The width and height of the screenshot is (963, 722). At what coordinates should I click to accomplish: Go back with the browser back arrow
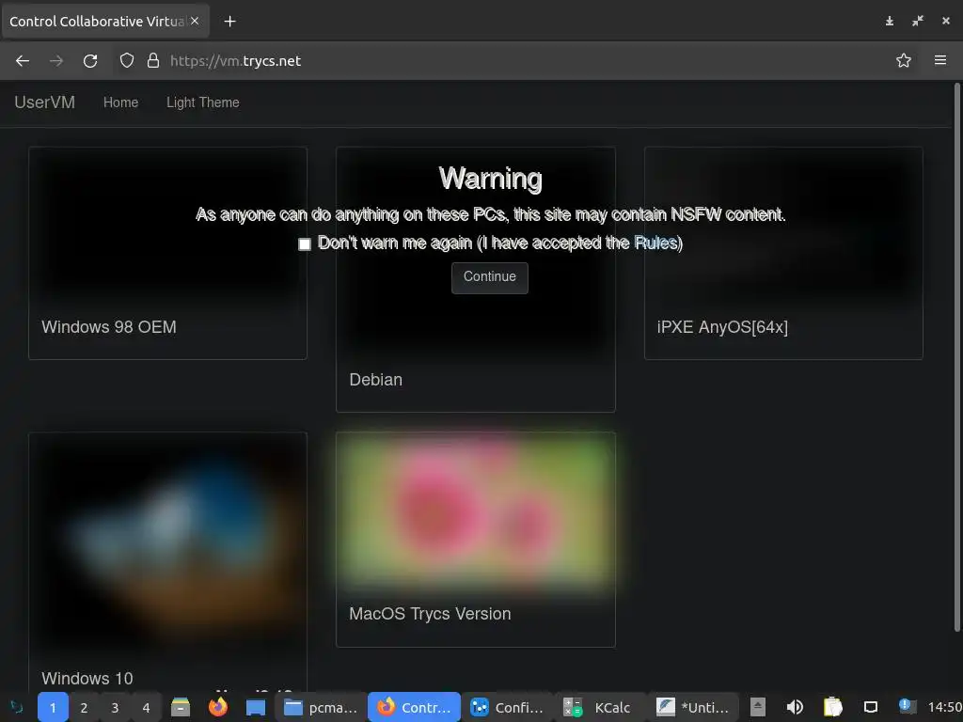(x=23, y=61)
